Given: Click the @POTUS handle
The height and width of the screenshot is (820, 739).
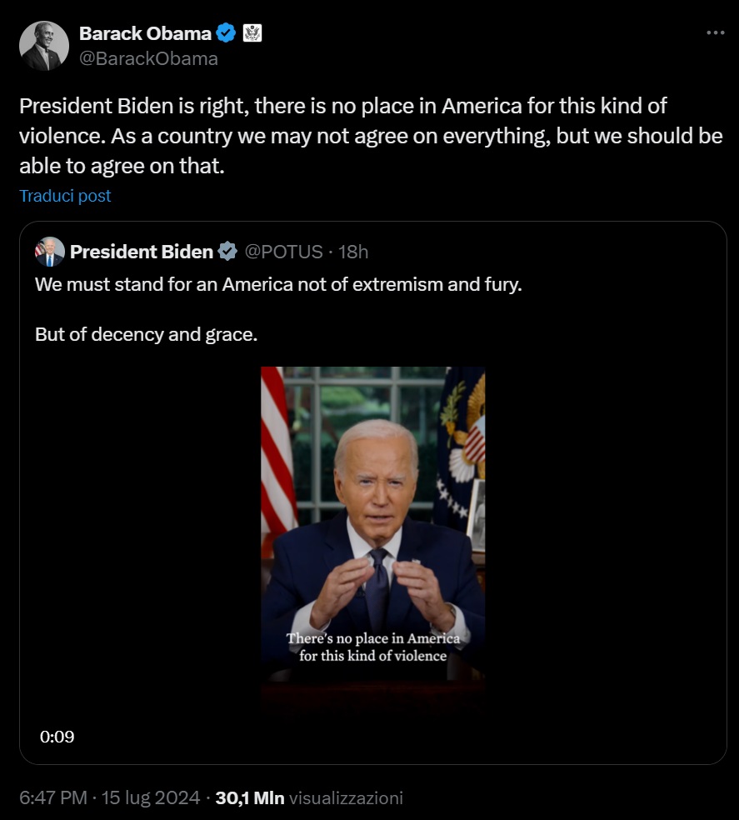Looking at the screenshot, I should 282,252.
